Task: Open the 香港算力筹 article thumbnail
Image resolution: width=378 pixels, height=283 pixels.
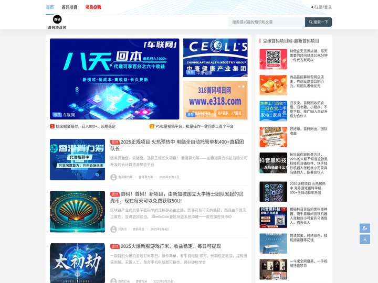Action: point(77,159)
